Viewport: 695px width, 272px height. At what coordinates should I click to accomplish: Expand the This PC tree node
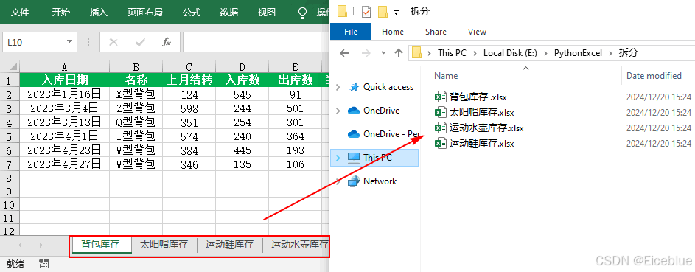point(338,157)
